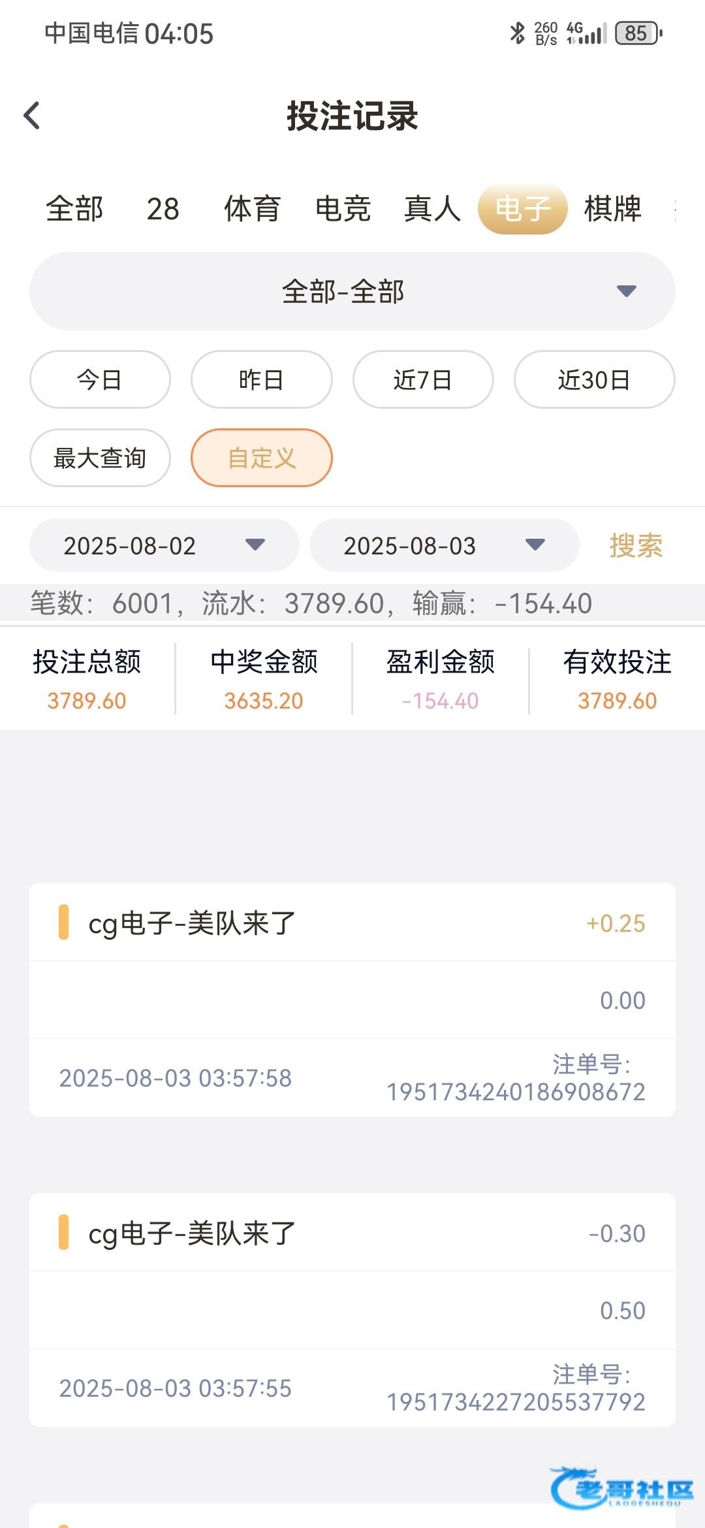Tap the 最大查询 filter button
705x1528 pixels.
pos(100,458)
